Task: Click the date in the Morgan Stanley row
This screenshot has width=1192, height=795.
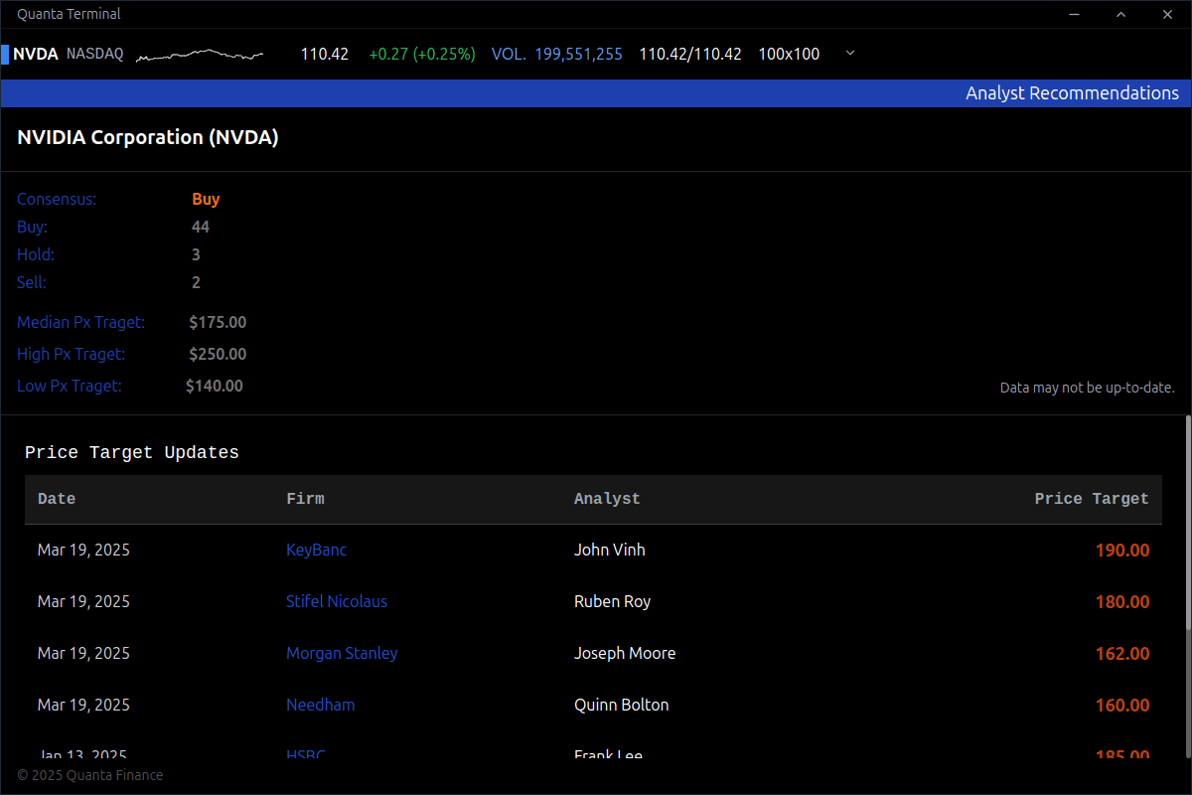Action: pyautogui.click(x=83, y=653)
